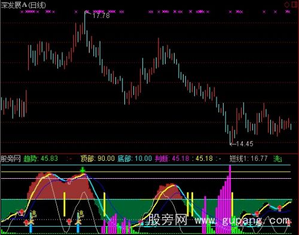Select the 趋势: 45.83 indicator value
Viewport: 299px width, 235px height.
(x=41, y=158)
